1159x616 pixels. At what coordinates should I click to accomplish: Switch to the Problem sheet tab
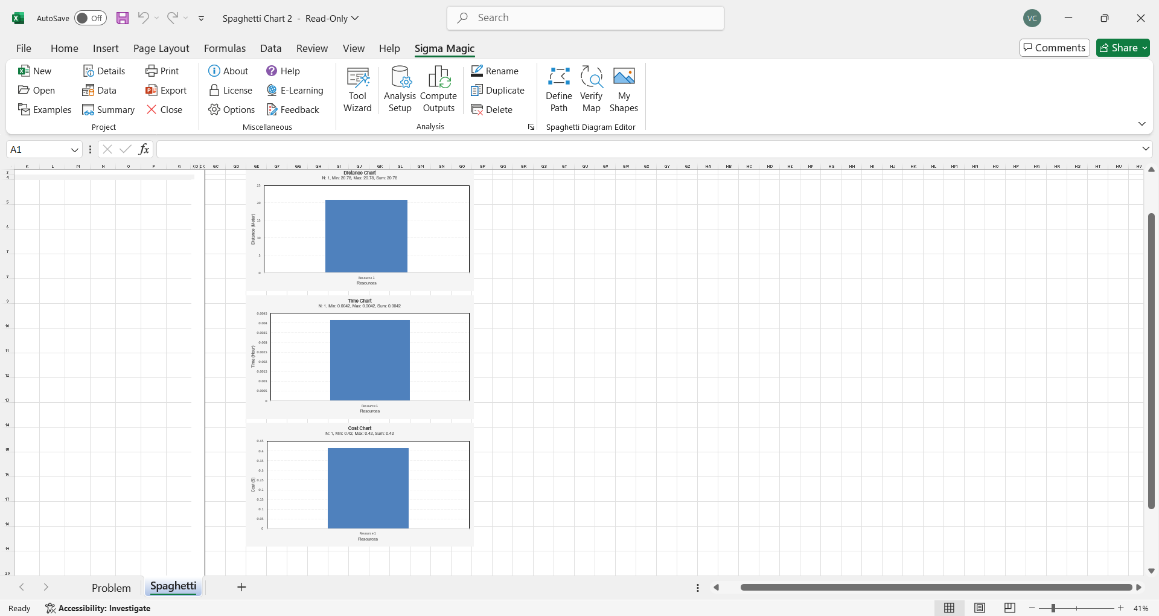tap(111, 588)
